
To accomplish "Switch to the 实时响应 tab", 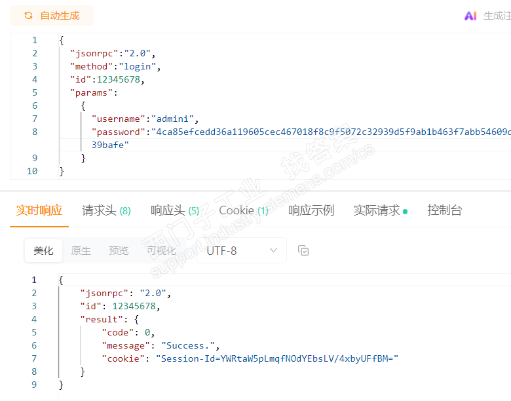I will click(39, 210).
